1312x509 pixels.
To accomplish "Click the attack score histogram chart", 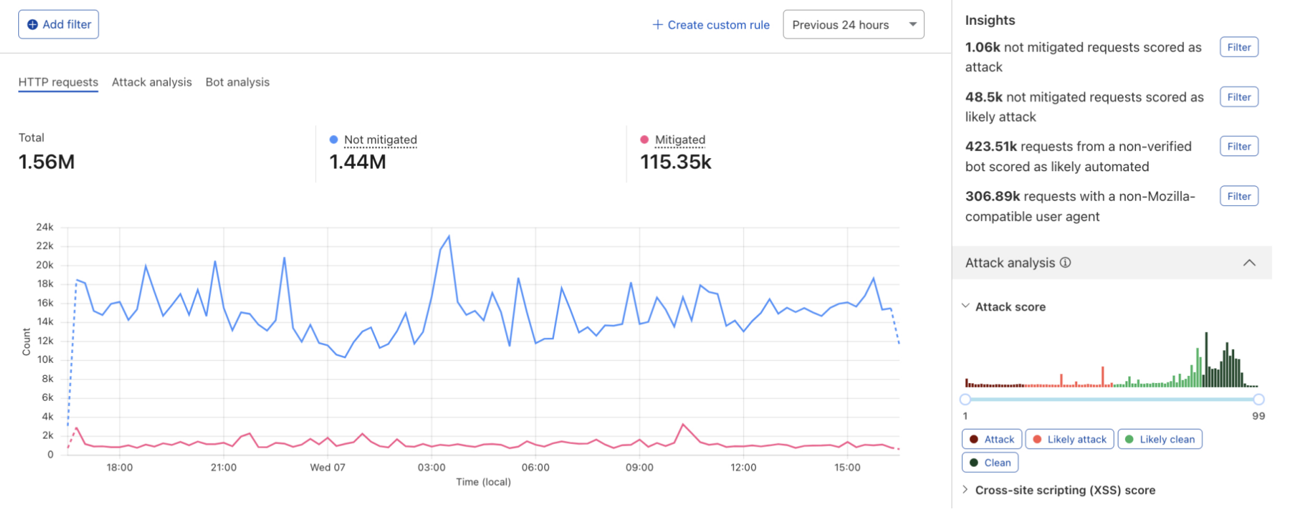I will point(1111,359).
